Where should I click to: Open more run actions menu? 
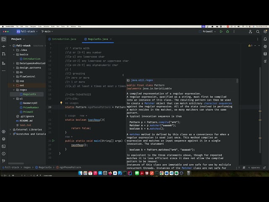pyautogui.click(x=234, y=32)
